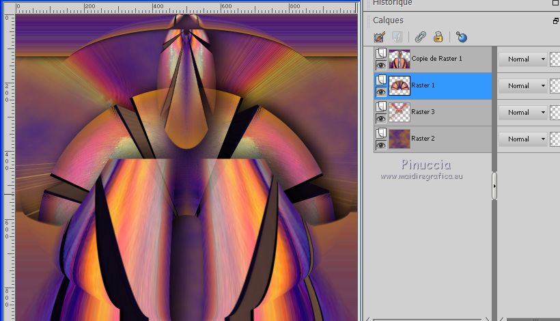This screenshot has height=321, width=560.
Task: Click the Historique panel maximize icon
Action: pos(556,3)
